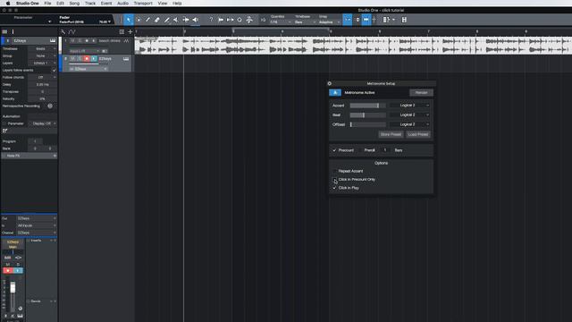The height and width of the screenshot is (322, 572).
Task: Click the rightmost toolbar icon
Action: click(404, 20)
